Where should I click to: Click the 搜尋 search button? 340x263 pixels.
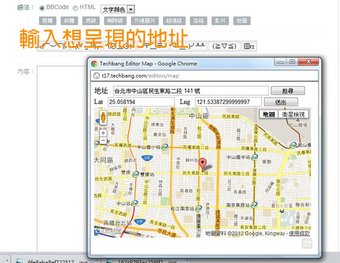[x=288, y=90]
